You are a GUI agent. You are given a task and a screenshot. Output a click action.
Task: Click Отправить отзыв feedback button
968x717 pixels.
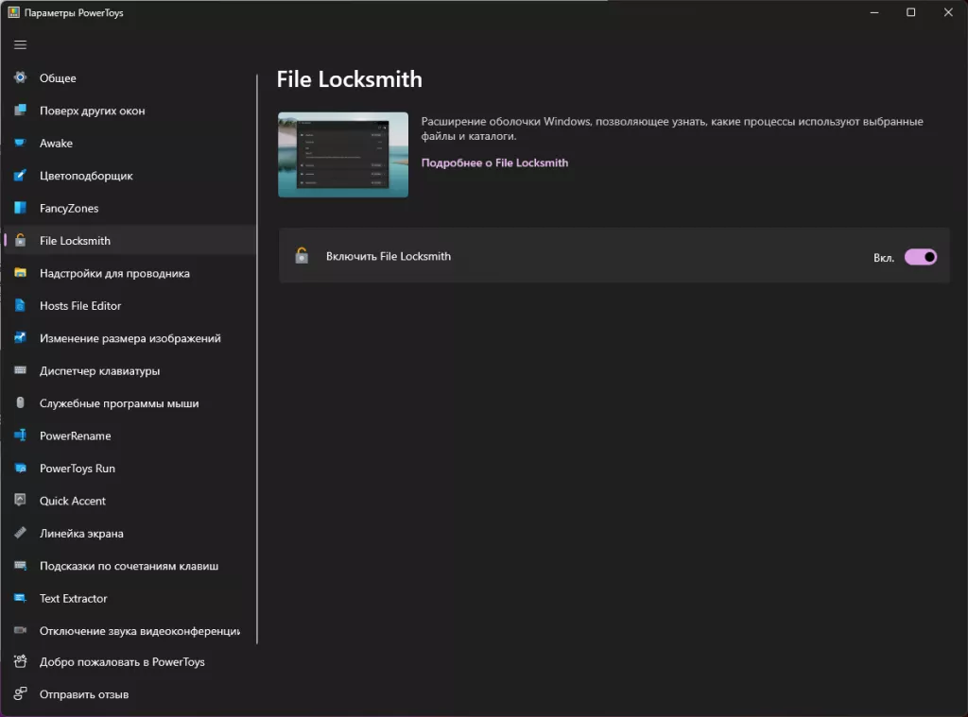[x=83, y=694]
